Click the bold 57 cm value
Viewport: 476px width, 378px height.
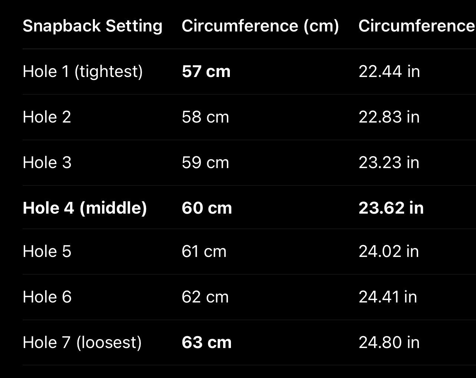(x=206, y=71)
